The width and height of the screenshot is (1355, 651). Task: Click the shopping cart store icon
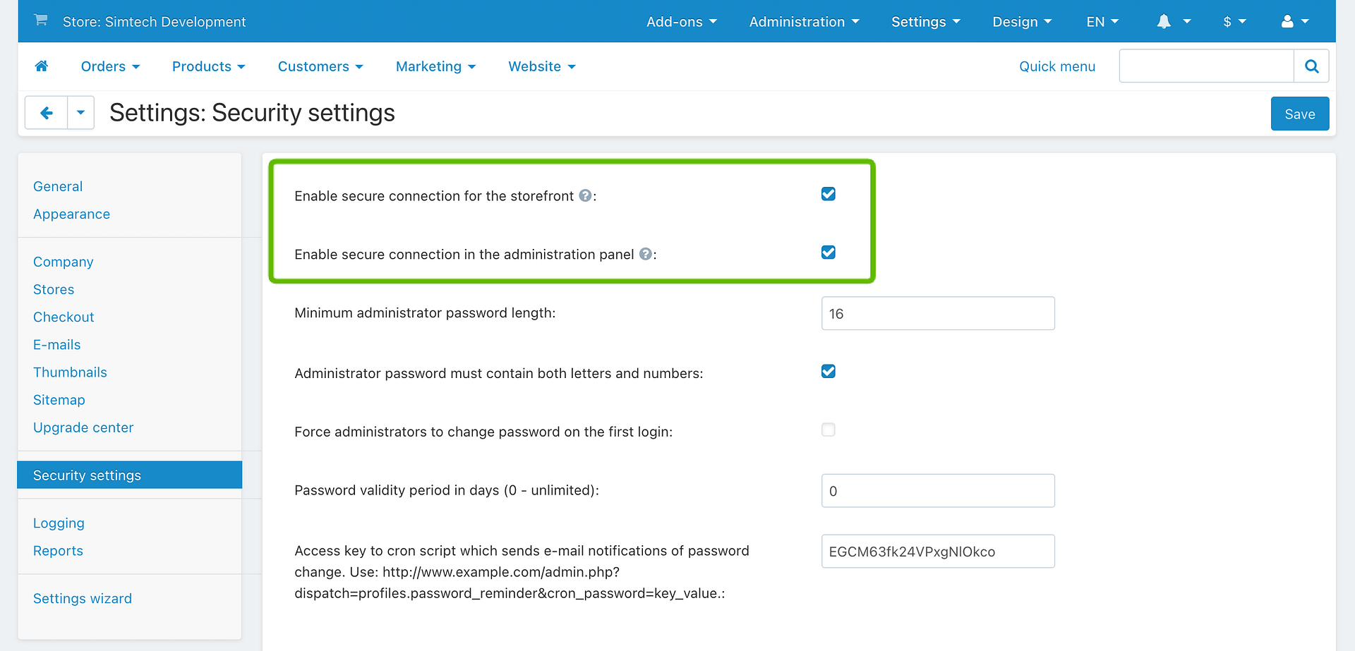[41, 20]
